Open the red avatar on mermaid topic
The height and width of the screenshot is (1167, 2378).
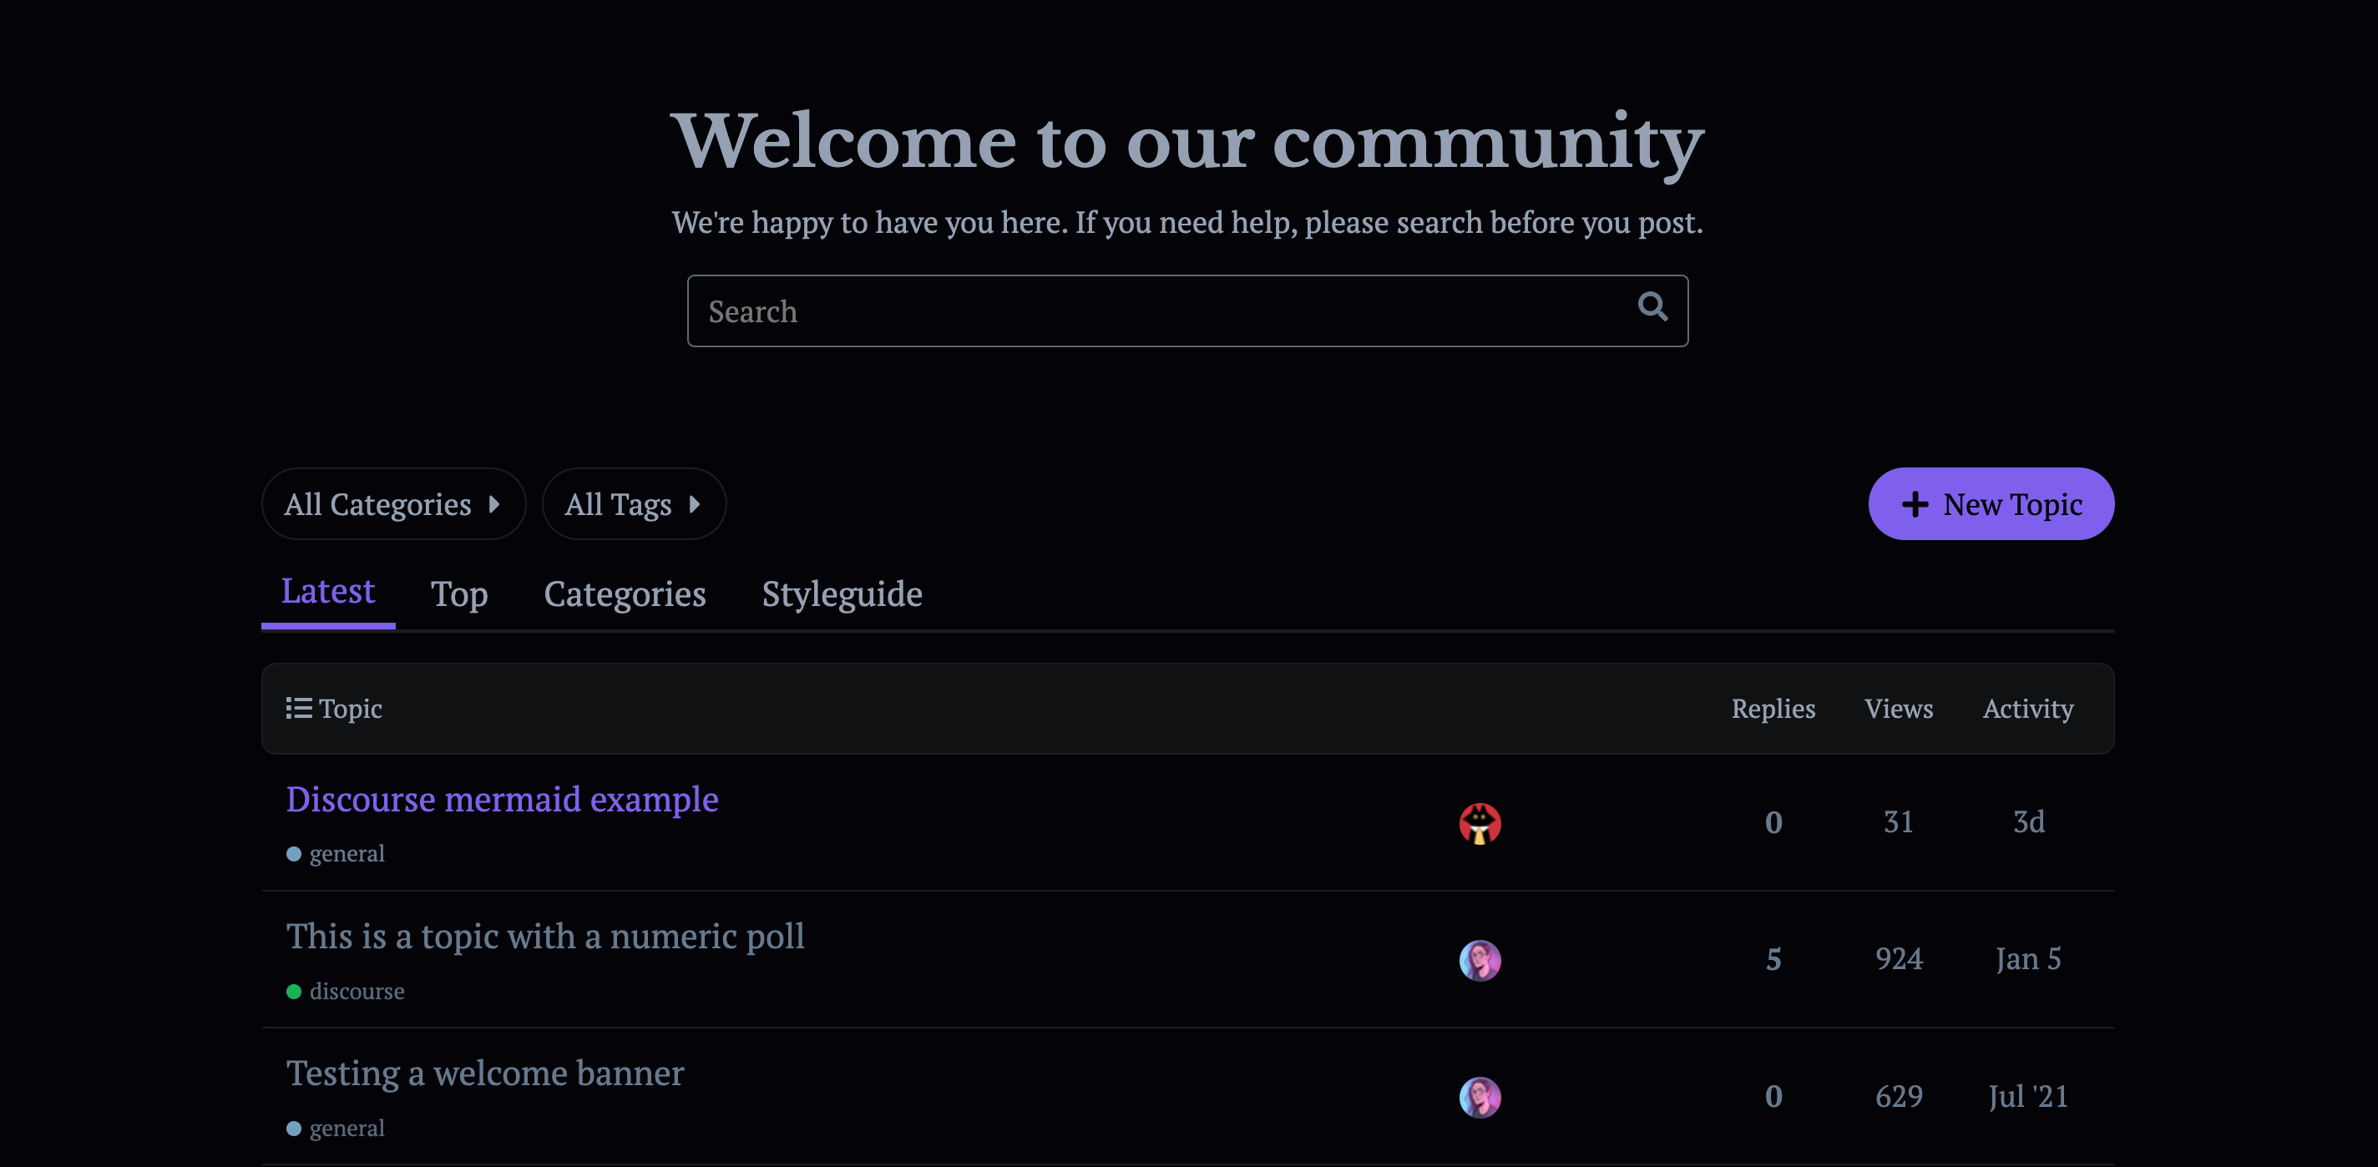point(1480,822)
